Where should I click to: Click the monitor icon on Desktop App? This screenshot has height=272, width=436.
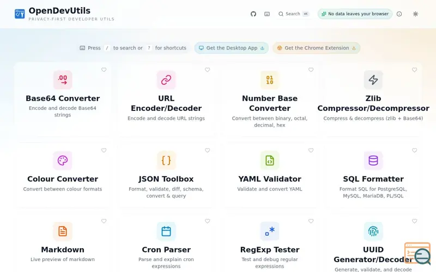(x=201, y=48)
